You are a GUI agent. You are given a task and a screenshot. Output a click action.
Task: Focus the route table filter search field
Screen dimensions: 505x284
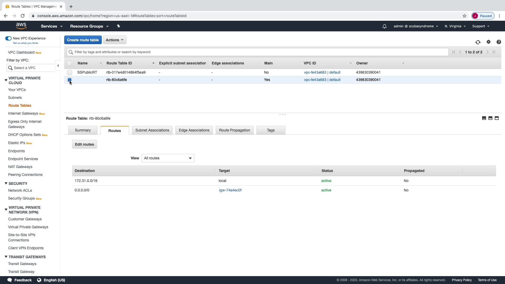(x=258, y=52)
